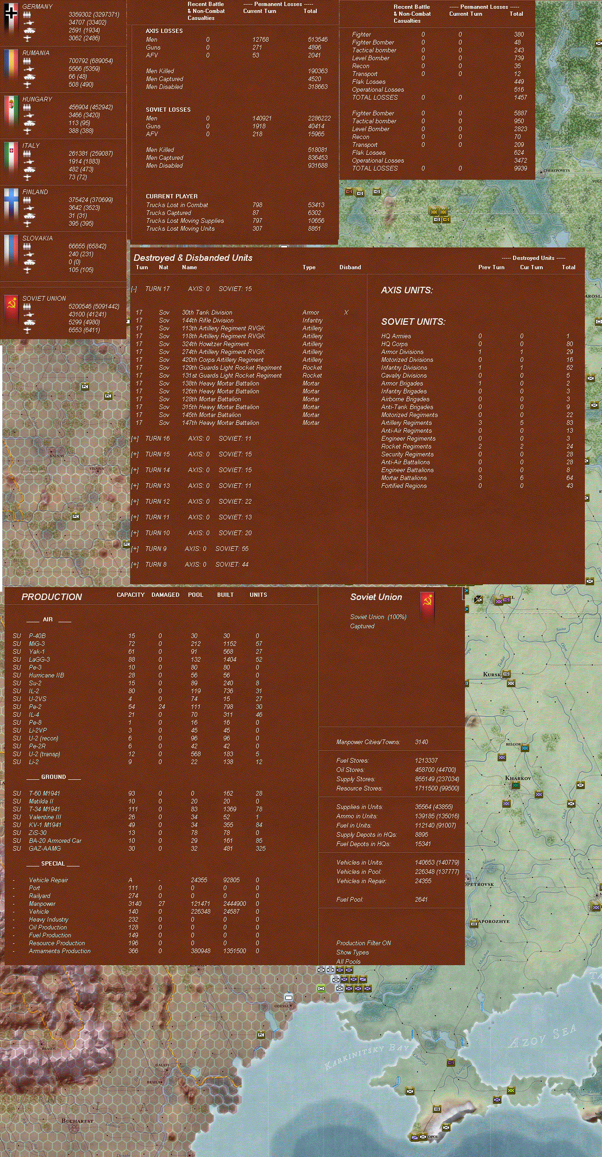Image resolution: width=602 pixels, height=1157 pixels.
Task: Select the unit counter at Belgorod
Action: [x=525, y=748]
